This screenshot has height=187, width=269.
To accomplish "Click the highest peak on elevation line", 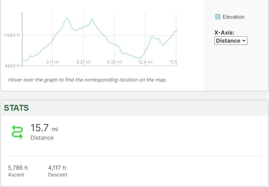I will tap(67, 18).
